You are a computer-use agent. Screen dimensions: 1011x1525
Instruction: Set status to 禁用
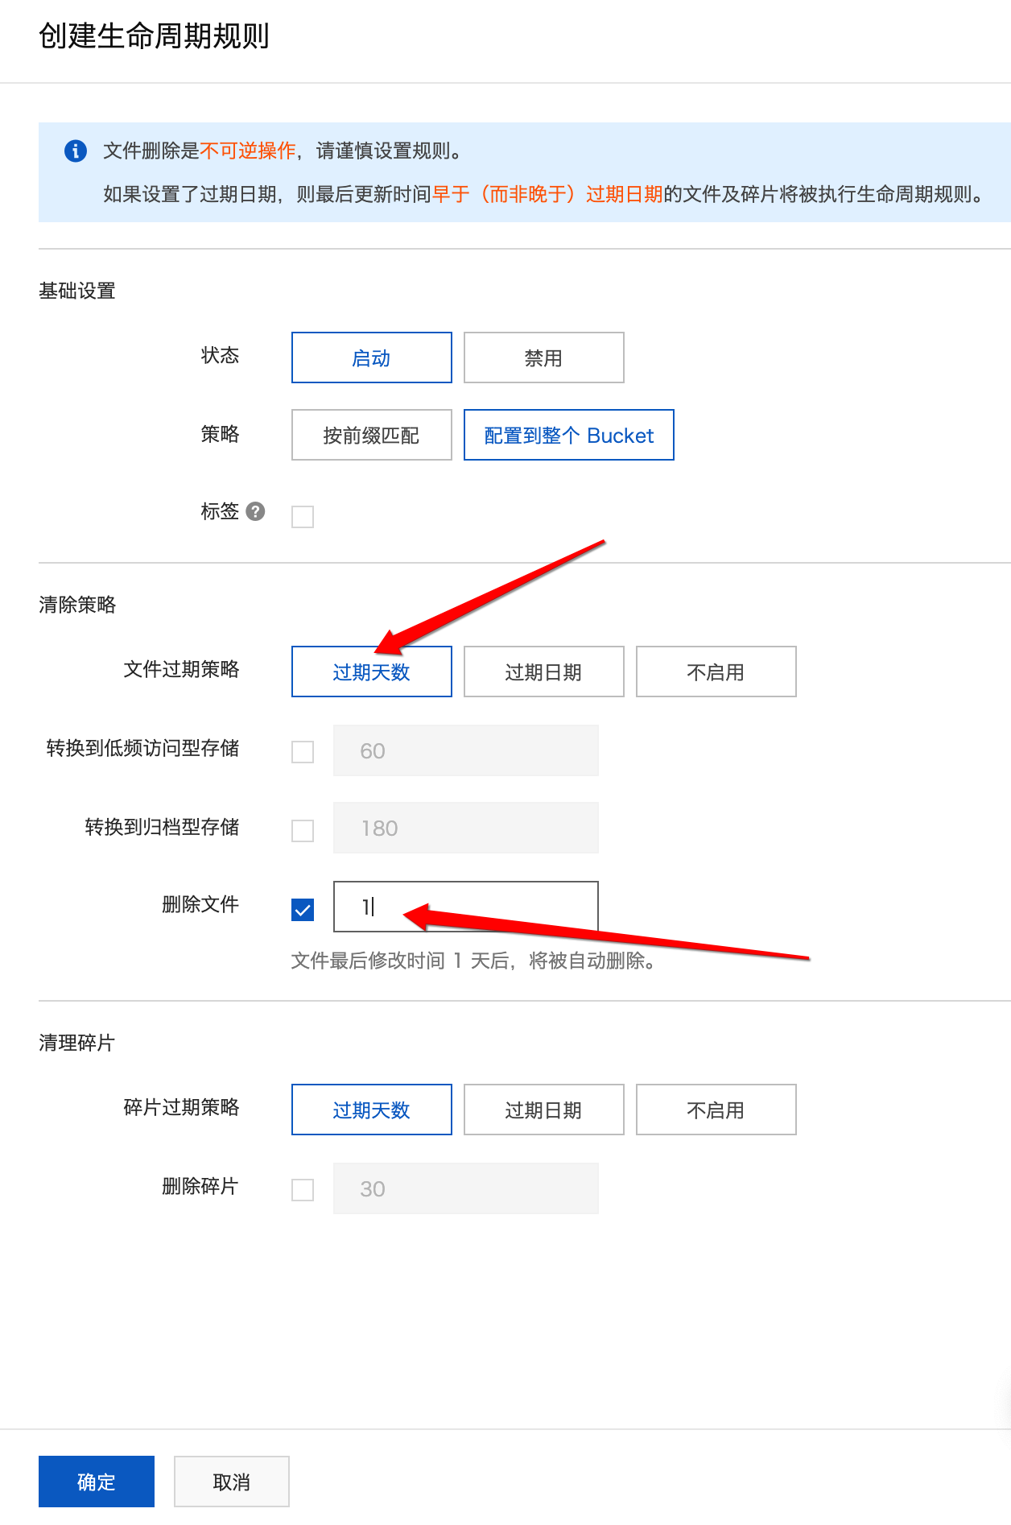coord(543,357)
